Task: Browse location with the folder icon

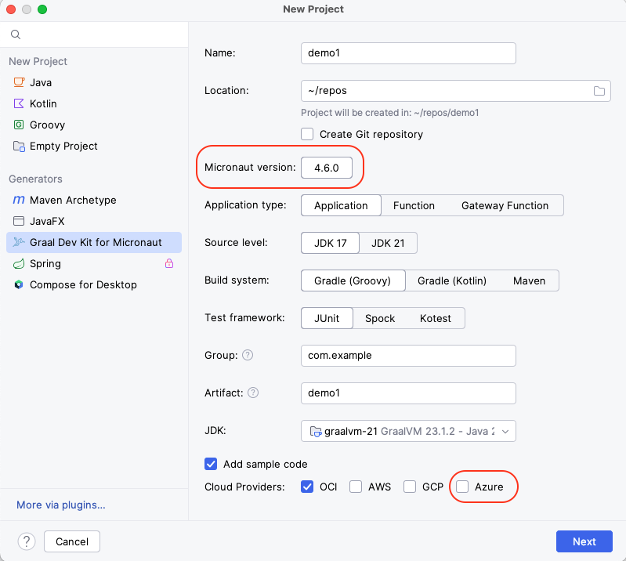Action: [x=599, y=91]
